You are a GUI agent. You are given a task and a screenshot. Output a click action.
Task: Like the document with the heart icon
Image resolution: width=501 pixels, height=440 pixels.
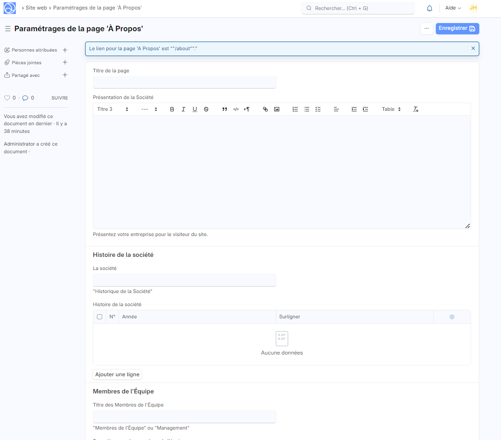coord(7,98)
